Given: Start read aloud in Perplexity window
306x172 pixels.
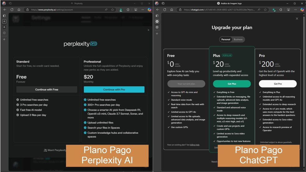Looking at the screenshot, I should (x=106, y=10).
